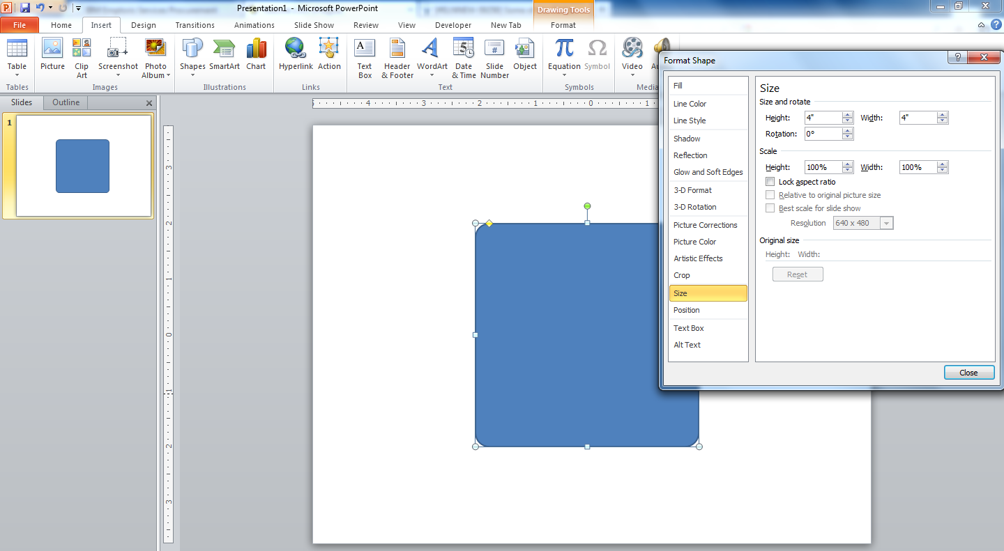Screen dimensions: 1004x551
Task: Select slide 1 thumbnail
Action: pos(84,166)
